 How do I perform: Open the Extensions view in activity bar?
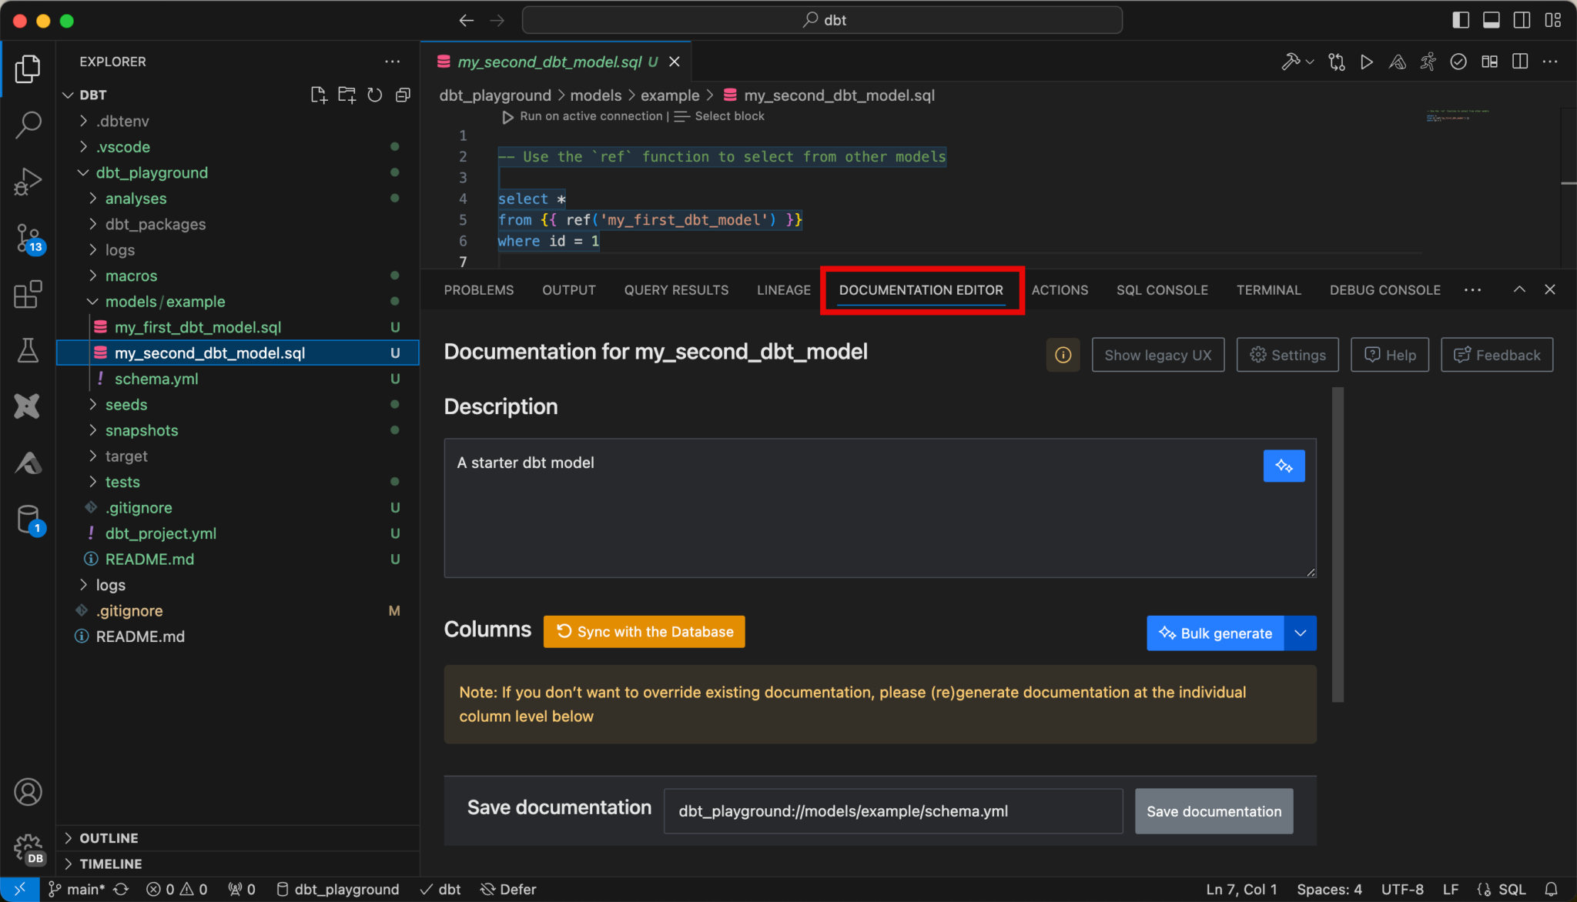tap(28, 294)
